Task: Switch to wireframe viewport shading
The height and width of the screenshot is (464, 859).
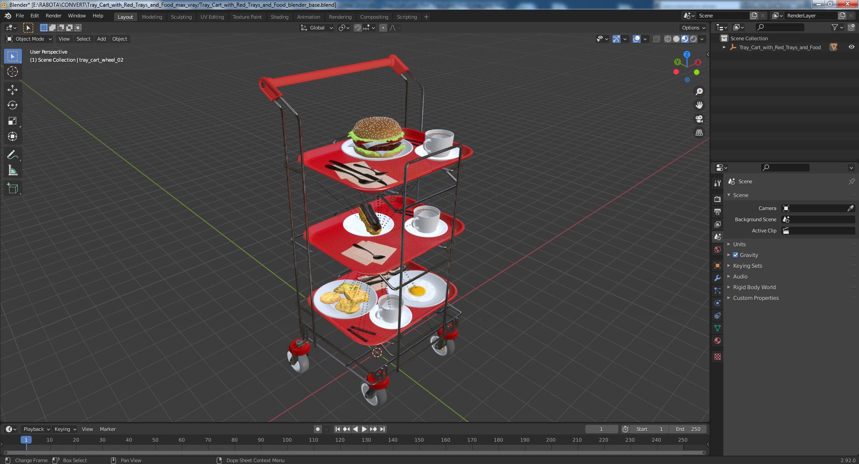Action: point(668,39)
